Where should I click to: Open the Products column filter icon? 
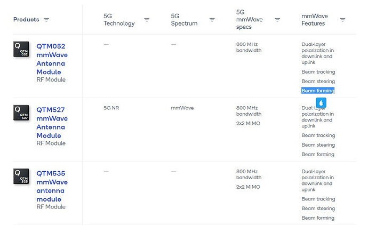(x=46, y=20)
